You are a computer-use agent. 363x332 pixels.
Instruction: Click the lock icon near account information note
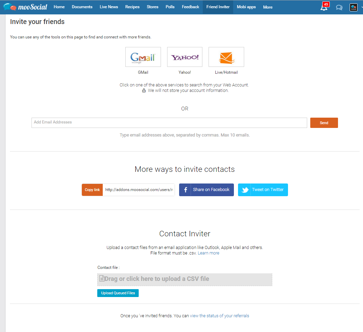pos(144,91)
